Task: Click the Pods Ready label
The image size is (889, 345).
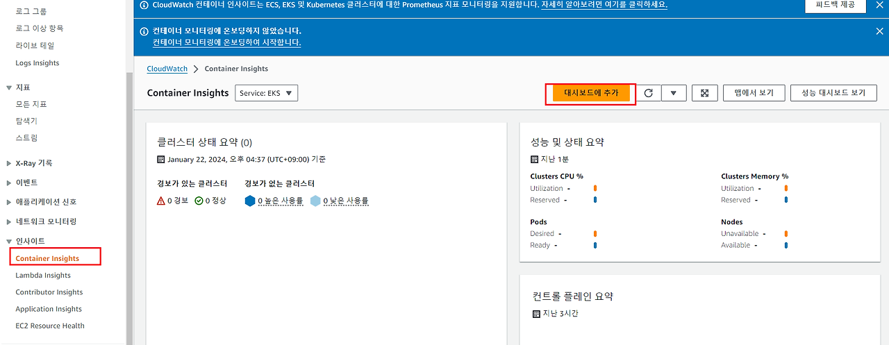Action: (540, 245)
